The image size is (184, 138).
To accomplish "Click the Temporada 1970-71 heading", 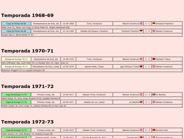I will 27,51.
